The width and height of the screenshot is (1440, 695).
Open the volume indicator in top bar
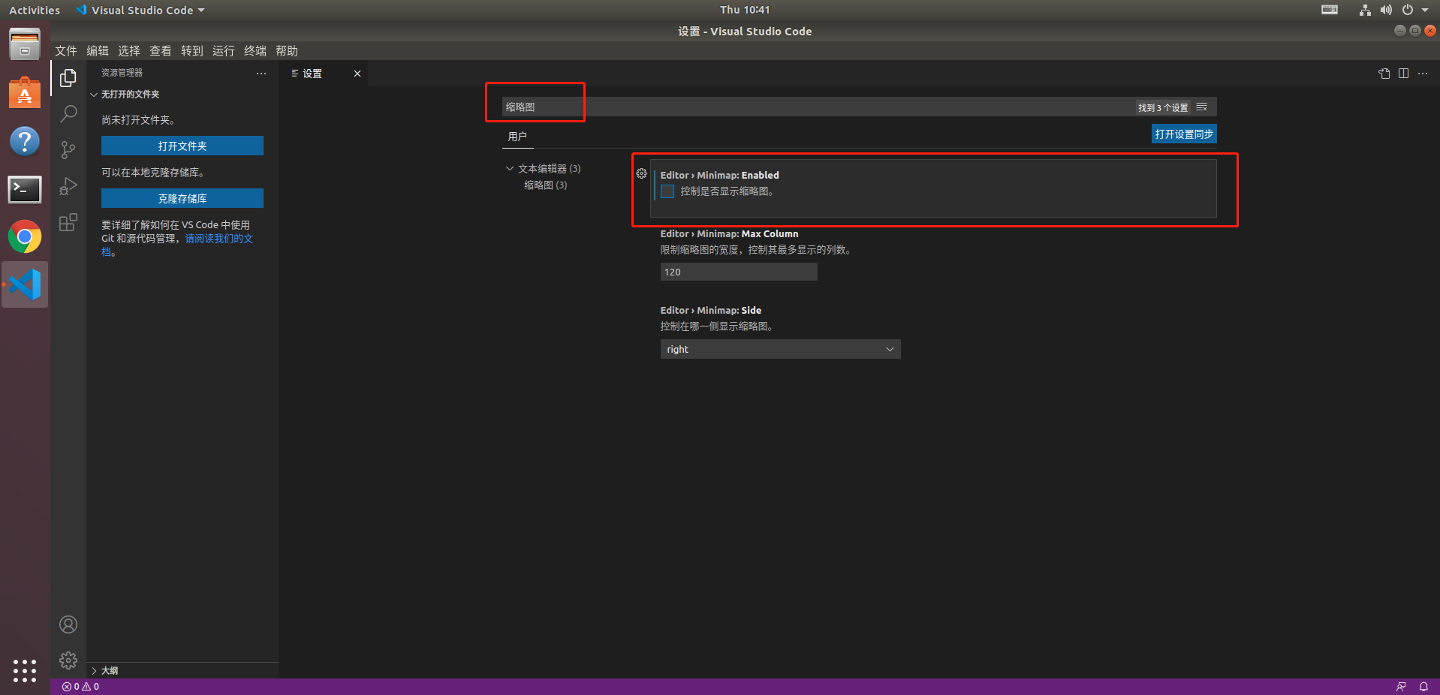[x=1386, y=10]
